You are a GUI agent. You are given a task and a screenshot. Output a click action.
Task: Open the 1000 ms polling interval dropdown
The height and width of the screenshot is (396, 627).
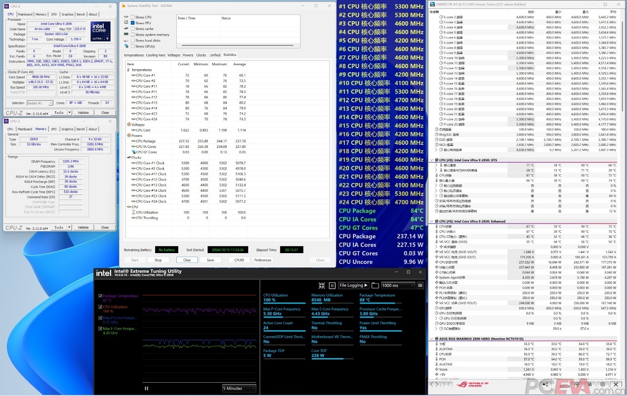[397, 285]
